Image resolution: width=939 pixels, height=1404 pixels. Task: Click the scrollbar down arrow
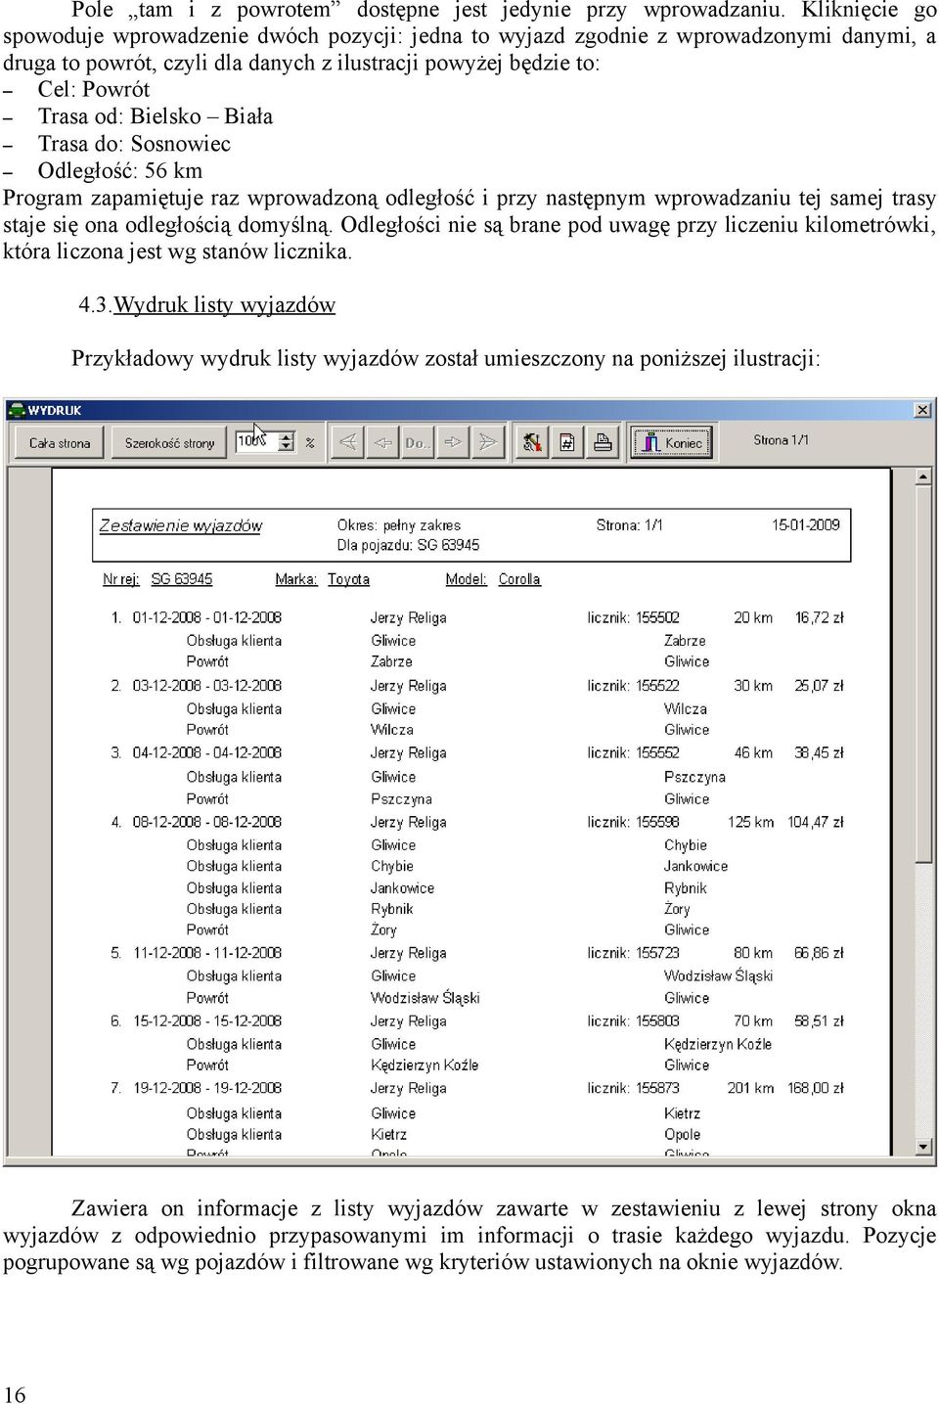[x=923, y=1147]
